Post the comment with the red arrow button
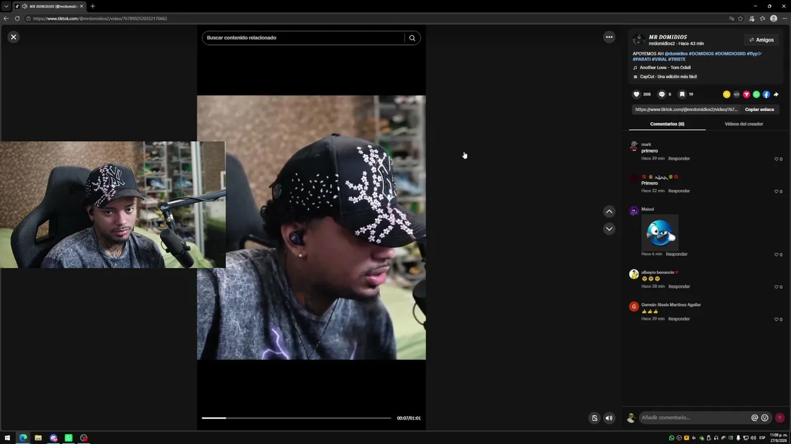 pyautogui.click(x=780, y=417)
